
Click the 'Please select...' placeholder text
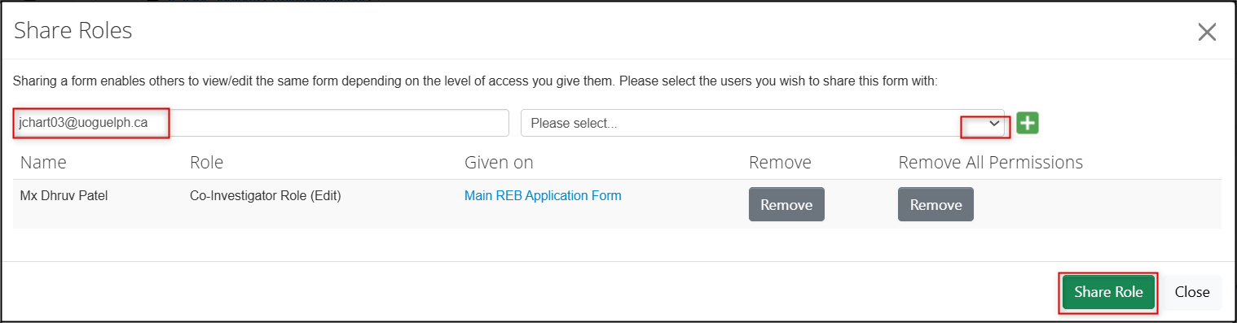coord(574,123)
